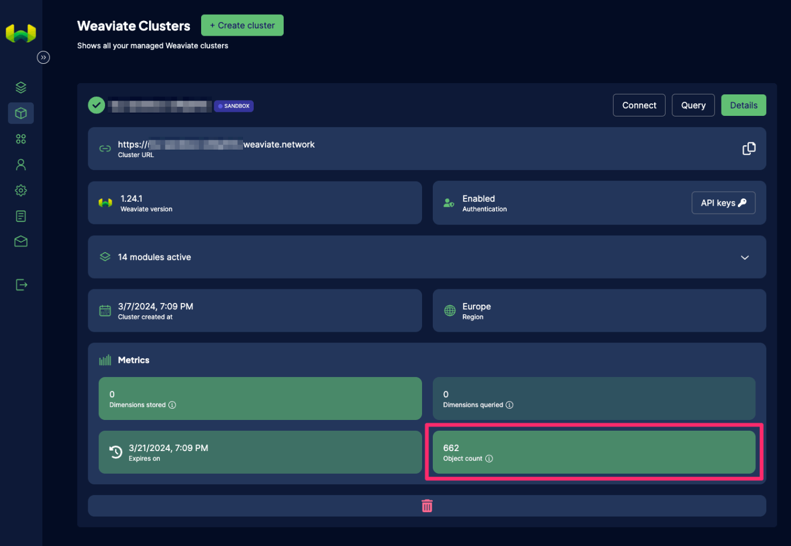
Task: Click the API keys button
Action: tap(723, 203)
